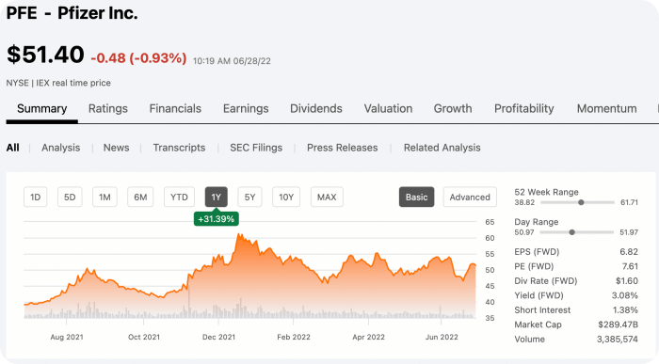Viewport: 659px width, 364px height.
Task: Filter content by Analysis
Action: pyautogui.click(x=60, y=148)
